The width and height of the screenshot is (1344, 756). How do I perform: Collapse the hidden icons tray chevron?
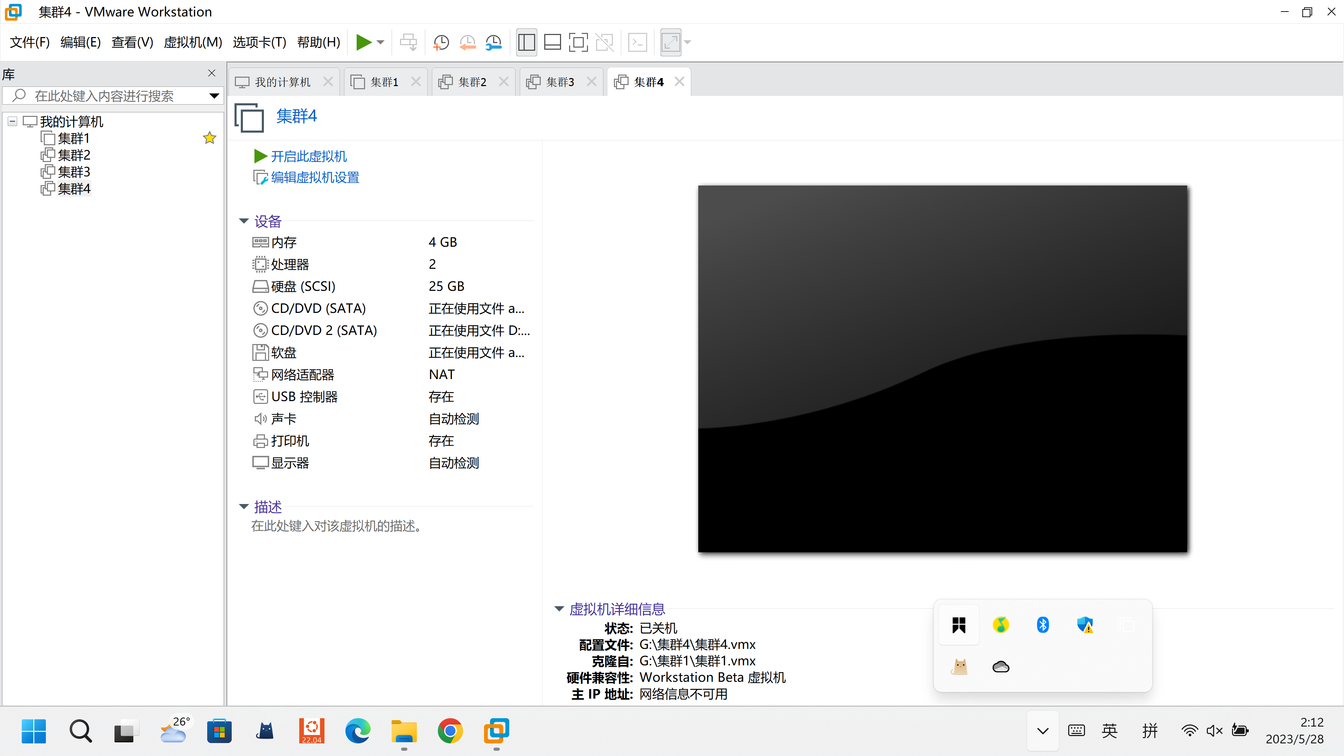coord(1042,730)
